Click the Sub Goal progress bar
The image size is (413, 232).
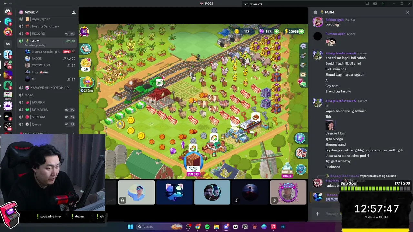pos(375,188)
